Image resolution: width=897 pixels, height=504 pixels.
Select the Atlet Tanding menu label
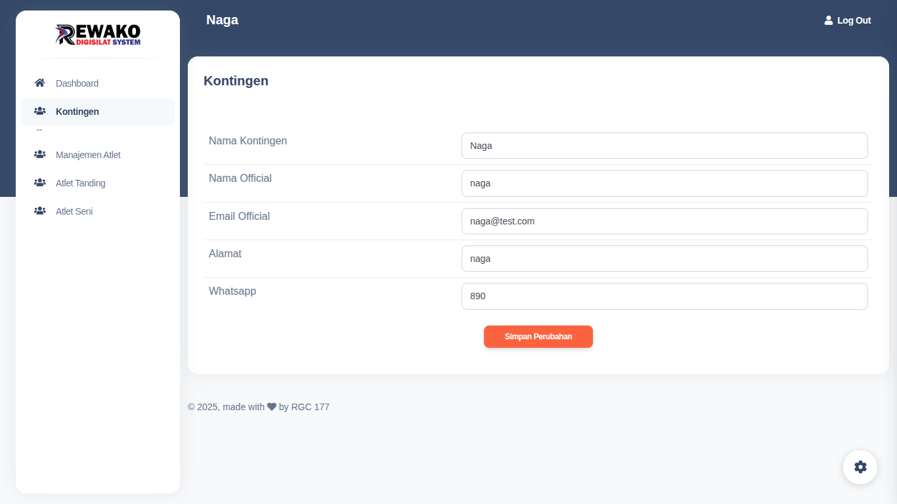80,183
